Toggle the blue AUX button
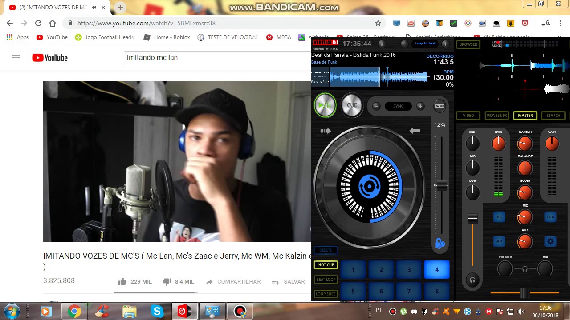Viewport: 570px width, 320px height. pos(499,241)
